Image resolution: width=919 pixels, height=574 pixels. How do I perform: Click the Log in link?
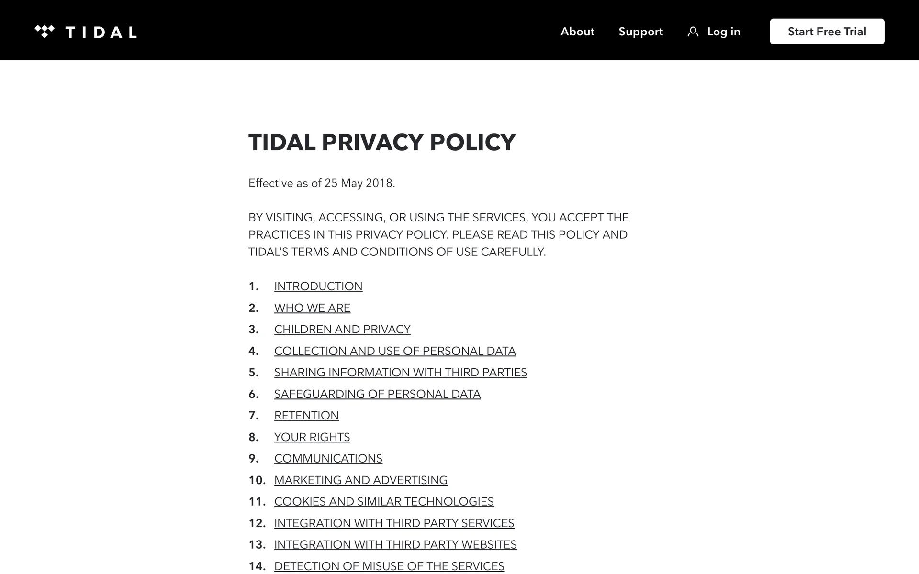(x=723, y=32)
